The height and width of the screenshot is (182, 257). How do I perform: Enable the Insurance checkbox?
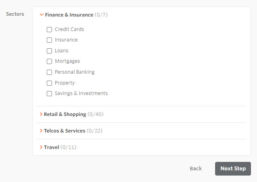(x=50, y=40)
